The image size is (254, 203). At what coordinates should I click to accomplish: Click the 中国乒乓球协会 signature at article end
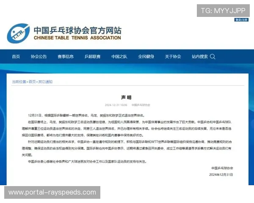tap(222, 168)
